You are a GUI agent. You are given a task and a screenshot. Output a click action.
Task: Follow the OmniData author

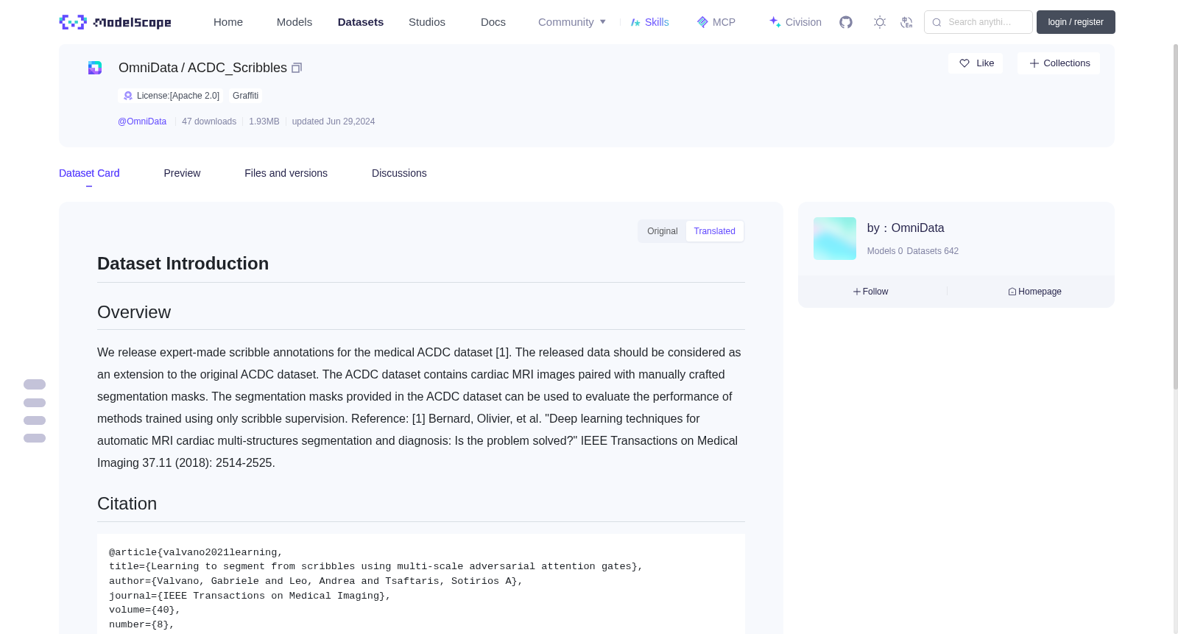point(871,292)
